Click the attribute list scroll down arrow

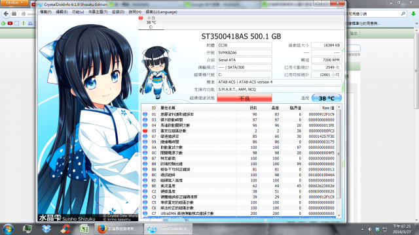pyautogui.click(x=339, y=215)
